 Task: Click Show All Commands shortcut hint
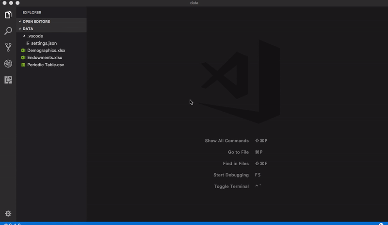coord(236,140)
